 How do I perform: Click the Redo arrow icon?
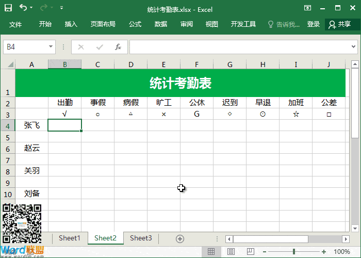coord(43,8)
